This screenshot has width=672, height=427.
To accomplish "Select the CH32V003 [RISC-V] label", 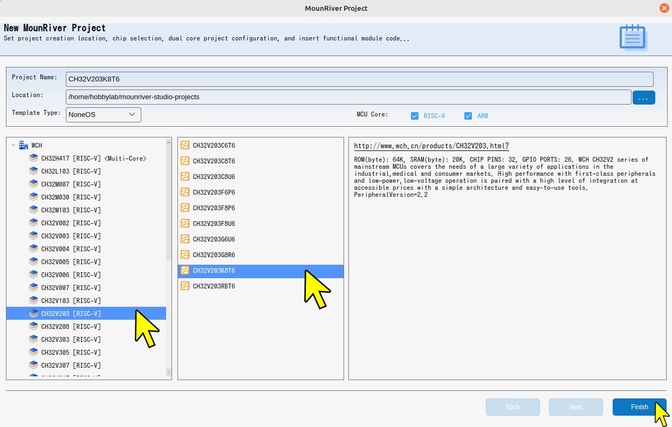I will click(71, 236).
